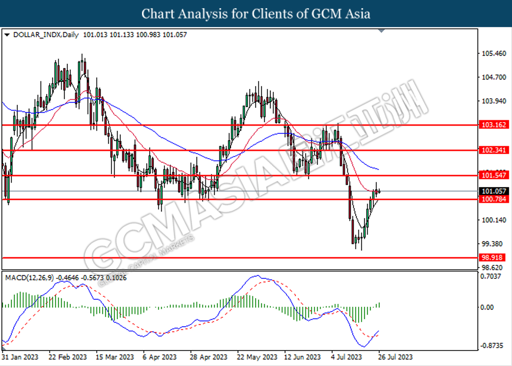Click the dropdown triangle beside DOLLAR_INDX
This screenshot has width=512, height=366.
click(x=7, y=35)
